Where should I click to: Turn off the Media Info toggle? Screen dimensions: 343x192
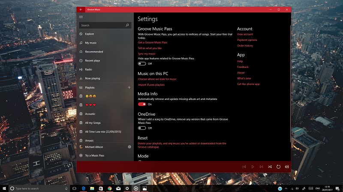coord(142,104)
